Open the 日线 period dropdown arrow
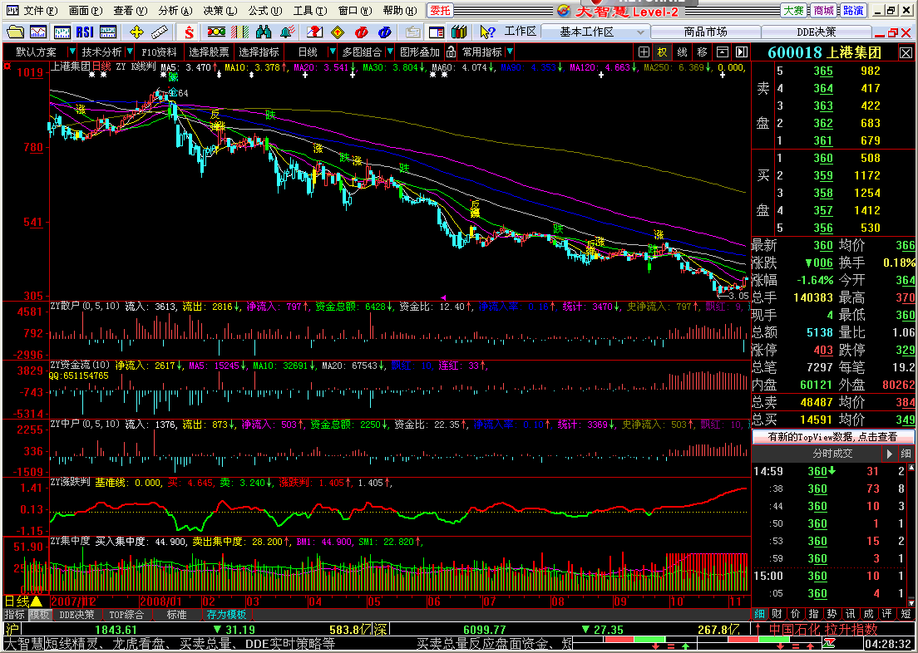 tap(333, 52)
